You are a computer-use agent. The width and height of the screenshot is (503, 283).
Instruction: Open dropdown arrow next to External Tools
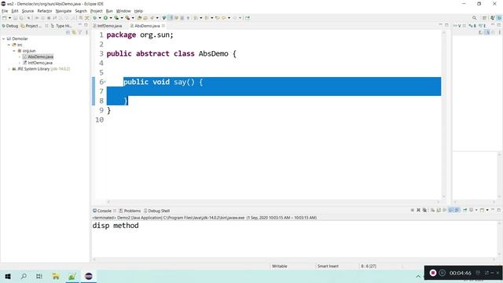(x=133, y=18)
